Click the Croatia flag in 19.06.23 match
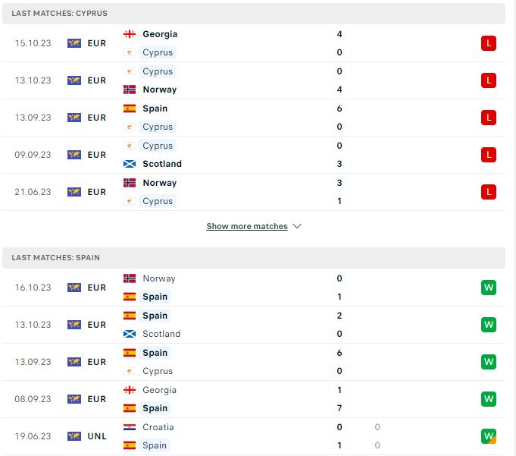Image resolution: width=516 pixels, height=456 pixels. click(130, 427)
